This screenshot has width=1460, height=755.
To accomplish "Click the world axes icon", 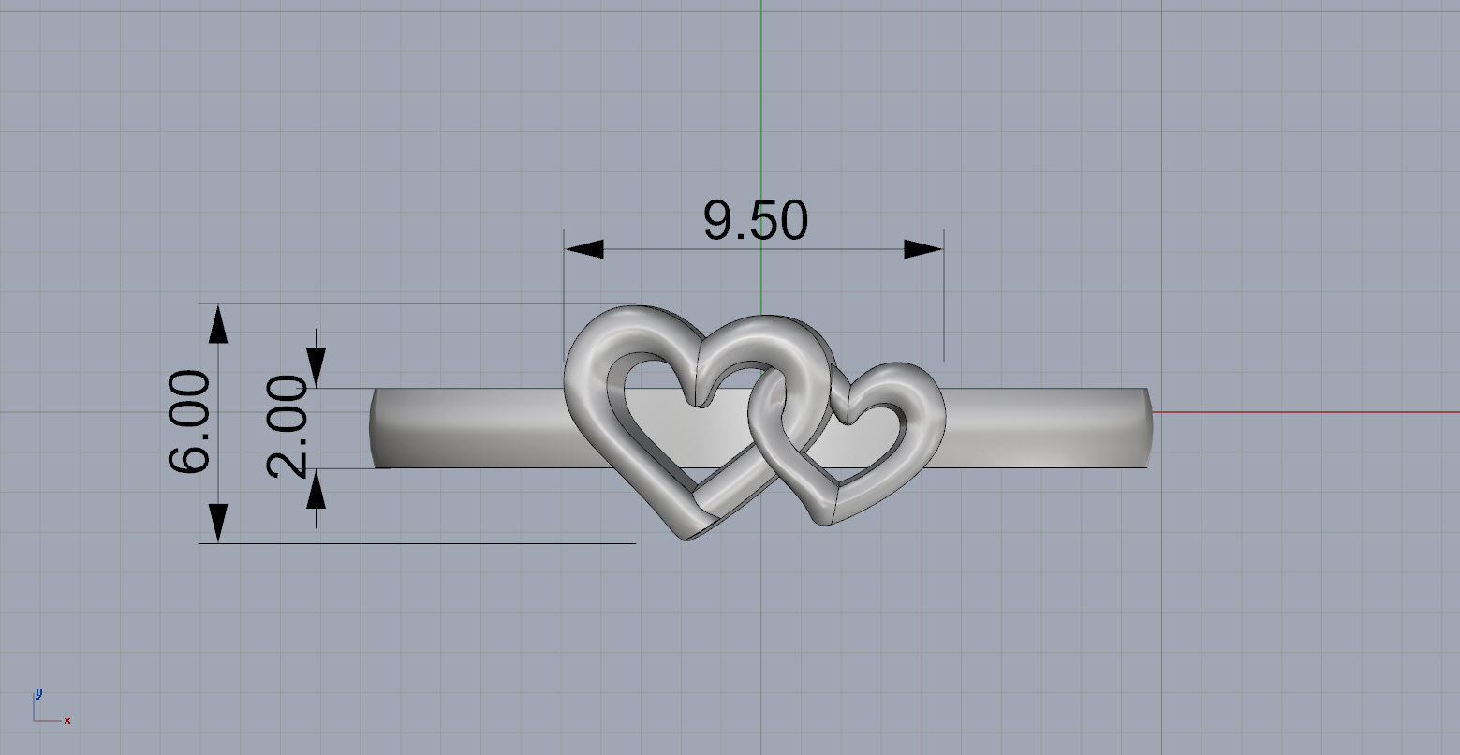I will 52,709.
